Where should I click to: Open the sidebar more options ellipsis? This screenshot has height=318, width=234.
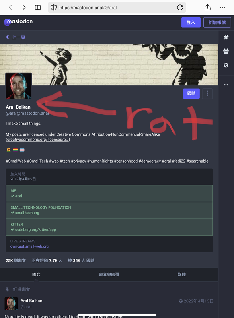[226, 85]
